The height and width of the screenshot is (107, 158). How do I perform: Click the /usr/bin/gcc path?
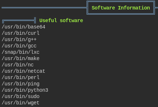click(19, 46)
